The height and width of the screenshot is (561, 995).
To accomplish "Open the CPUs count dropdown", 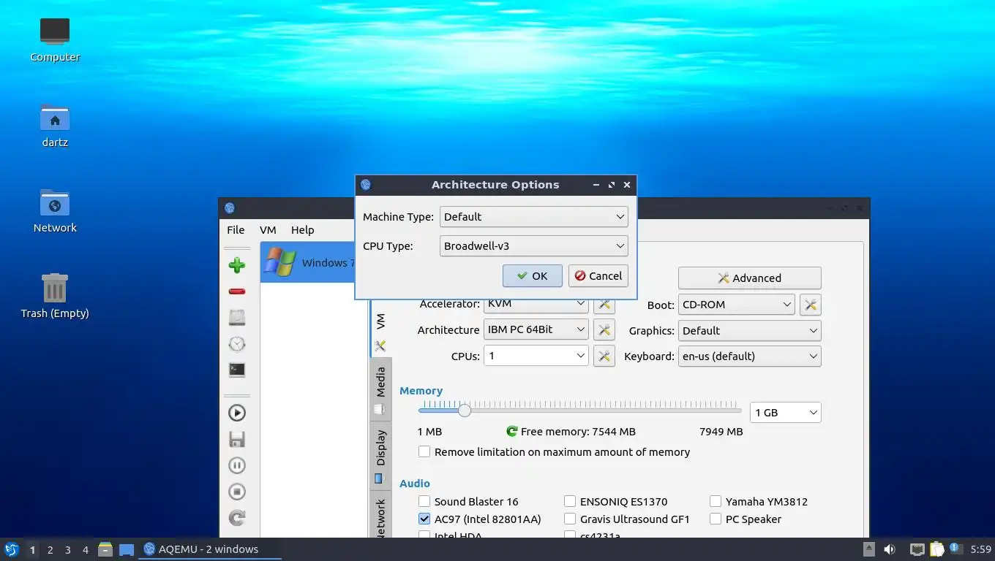I will 536,356.
